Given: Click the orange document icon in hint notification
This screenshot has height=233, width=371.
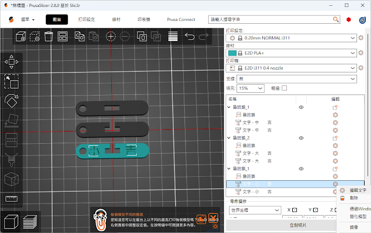Looking at the screenshot, I should point(201,219).
